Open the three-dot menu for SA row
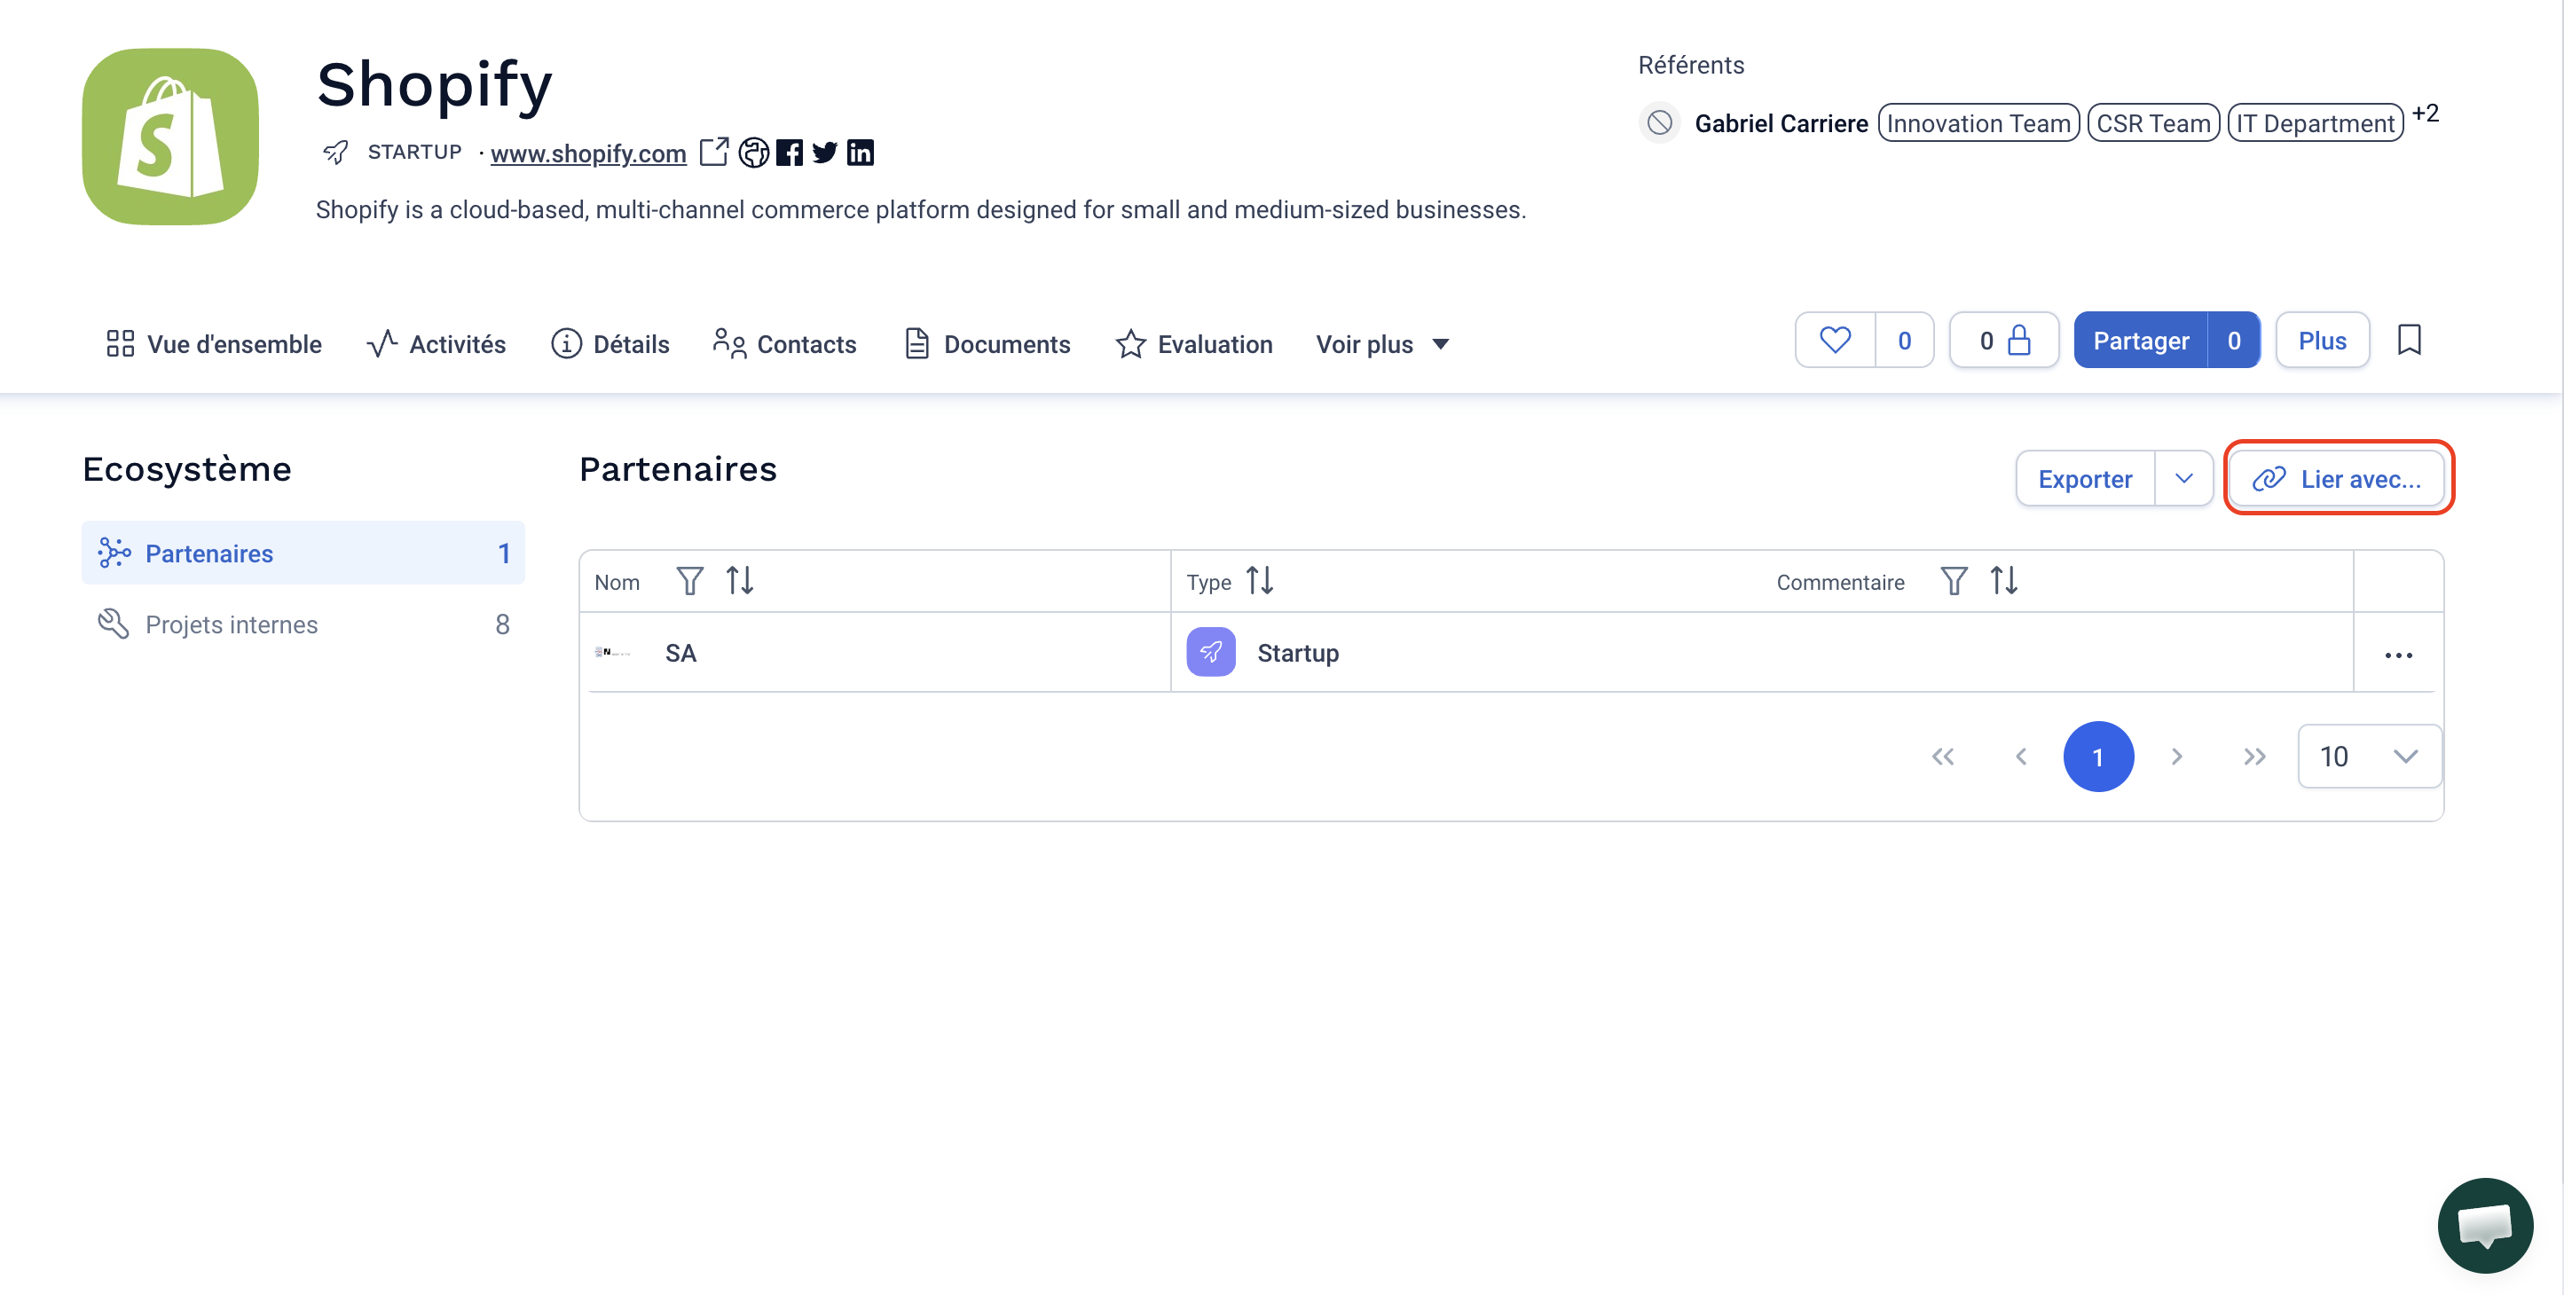The image size is (2564, 1295). coord(2398,654)
